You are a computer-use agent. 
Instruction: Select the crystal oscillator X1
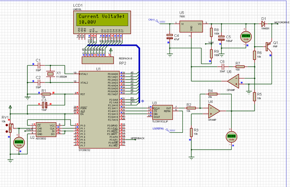coord(50,74)
